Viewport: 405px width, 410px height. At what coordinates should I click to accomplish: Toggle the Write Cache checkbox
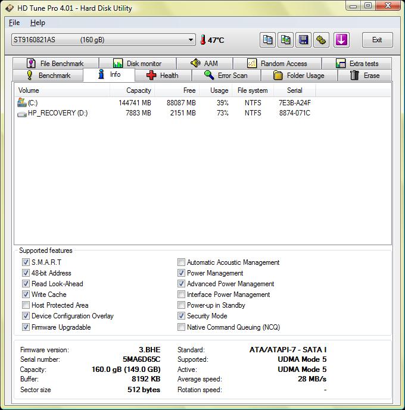click(x=26, y=294)
